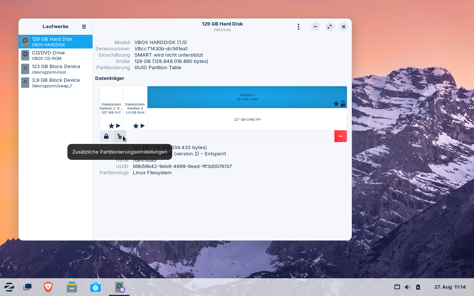
Task: Maximize the Disks window
Action: click(330, 27)
